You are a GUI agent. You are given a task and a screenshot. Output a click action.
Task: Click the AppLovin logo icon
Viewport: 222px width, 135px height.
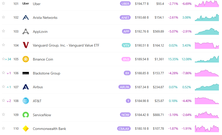click(x=26, y=32)
